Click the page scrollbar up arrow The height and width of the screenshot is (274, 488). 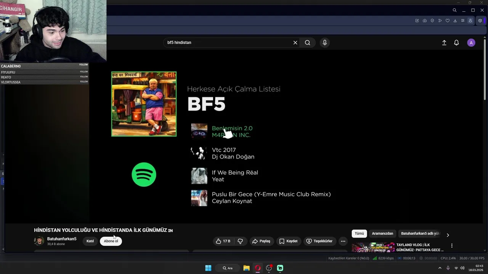coord(485,37)
